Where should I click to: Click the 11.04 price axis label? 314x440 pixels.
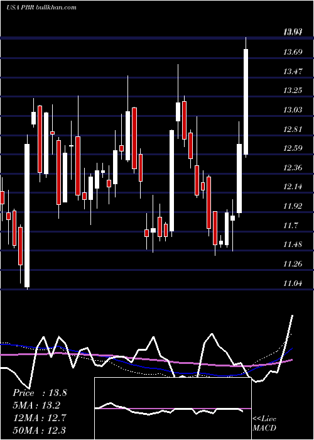pyautogui.click(x=293, y=283)
